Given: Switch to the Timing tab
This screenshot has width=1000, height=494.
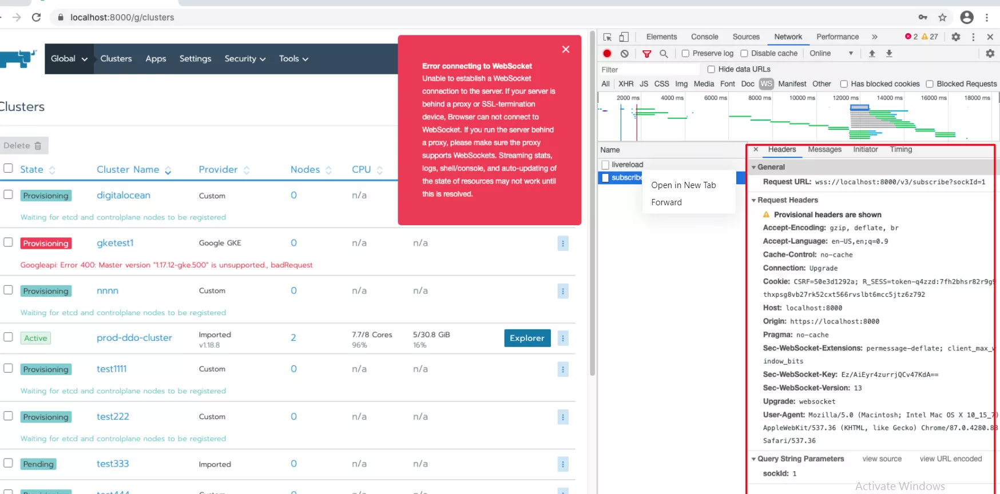Looking at the screenshot, I should pyautogui.click(x=901, y=149).
